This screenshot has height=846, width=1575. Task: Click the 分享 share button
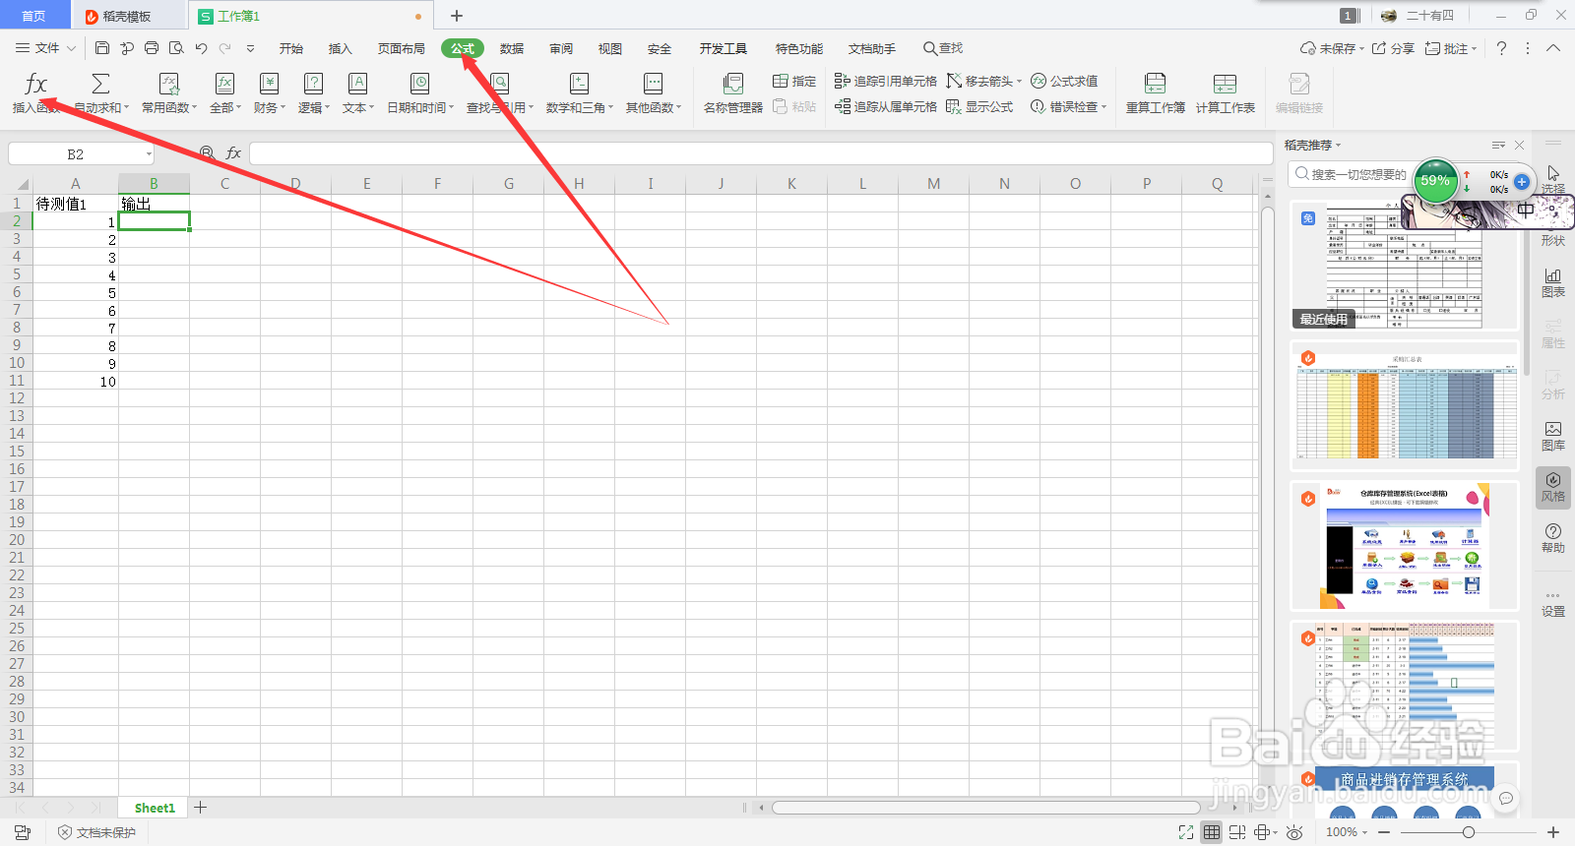coord(1393,48)
